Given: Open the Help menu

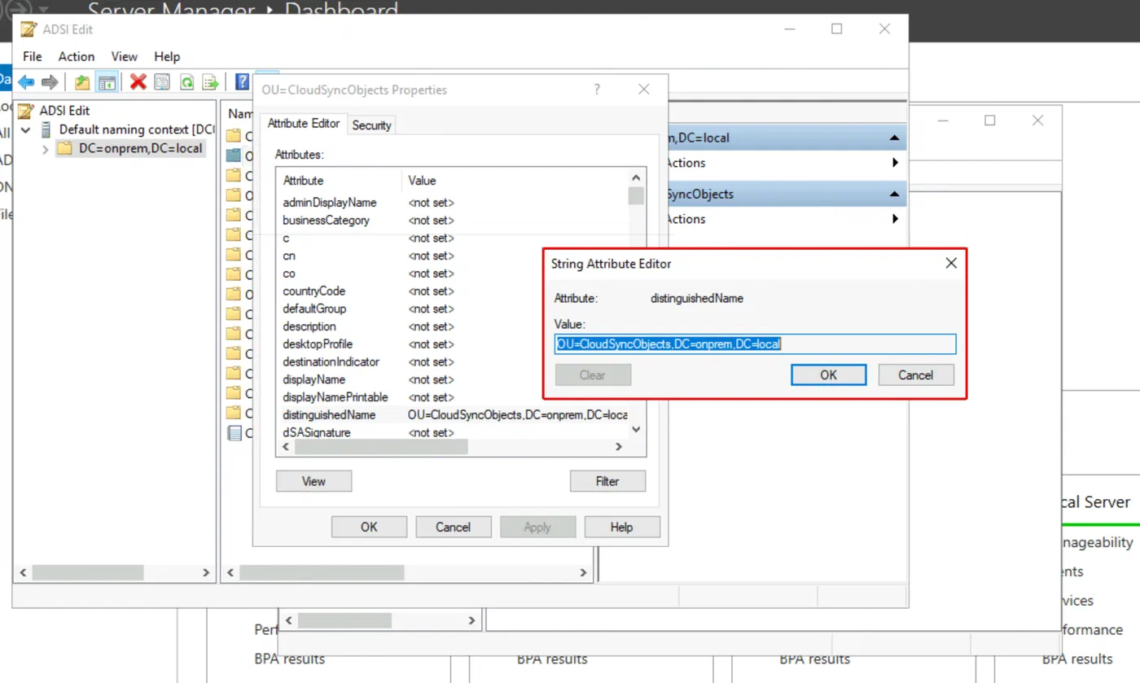Looking at the screenshot, I should click(167, 56).
